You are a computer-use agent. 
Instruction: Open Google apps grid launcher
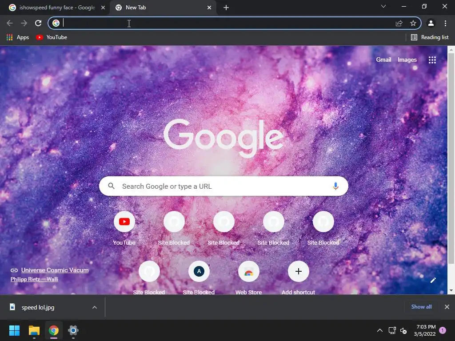tap(432, 60)
